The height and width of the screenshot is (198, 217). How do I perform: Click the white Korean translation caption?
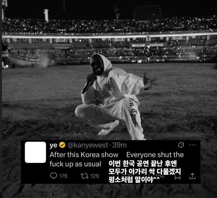pyautogui.click(x=145, y=172)
